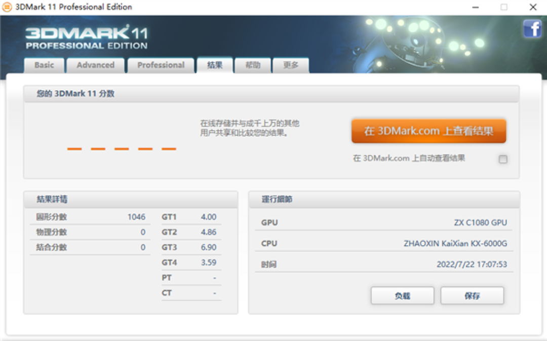The width and height of the screenshot is (547, 341).
Task: Click the window minimize icon
Action: tap(475, 7)
